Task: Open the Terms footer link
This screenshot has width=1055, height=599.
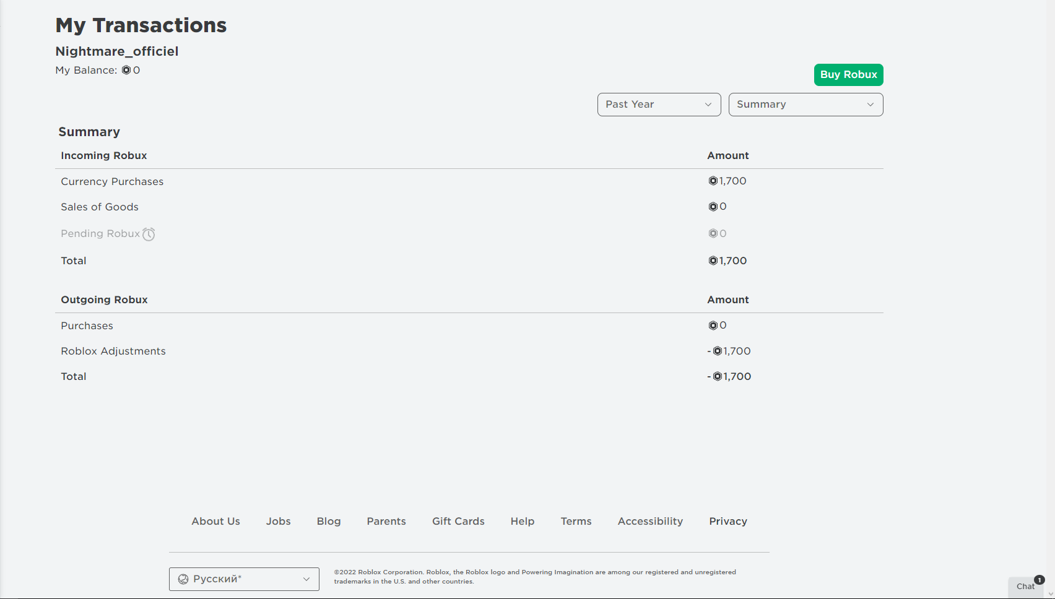Action: 576,522
